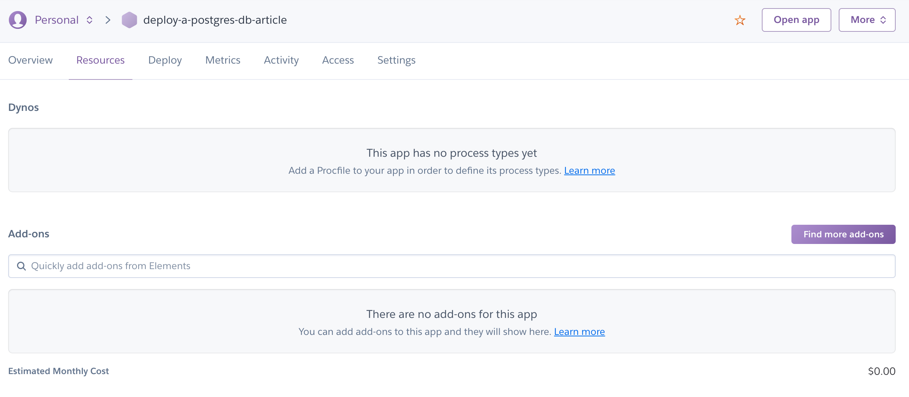Open the Deploy tab
The image size is (909, 397).
coord(165,60)
